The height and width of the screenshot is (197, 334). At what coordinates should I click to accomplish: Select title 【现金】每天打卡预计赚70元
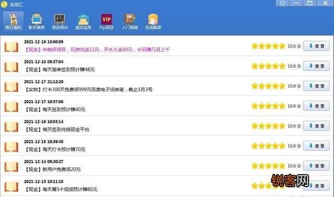pyautogui.click(x=55, y=150)
